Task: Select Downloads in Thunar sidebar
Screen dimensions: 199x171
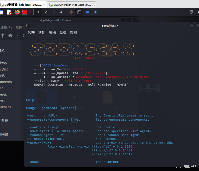Action: (5, 107)
